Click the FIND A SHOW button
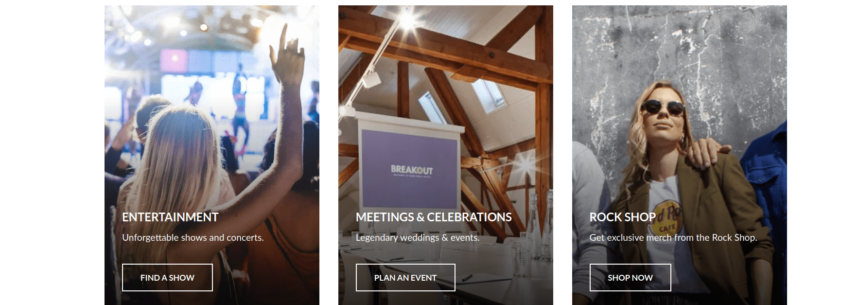Screen dimensions: 841x305 [x=167, y=277]
